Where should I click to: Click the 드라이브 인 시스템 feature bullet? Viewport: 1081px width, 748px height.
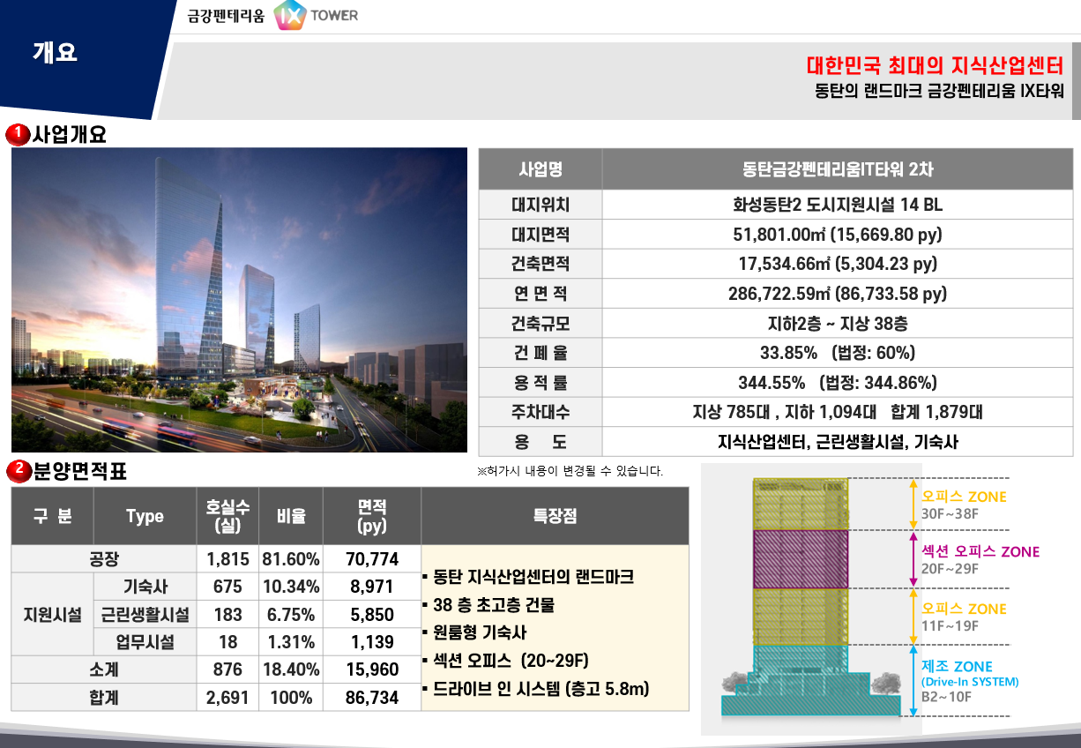pos(536,689)
